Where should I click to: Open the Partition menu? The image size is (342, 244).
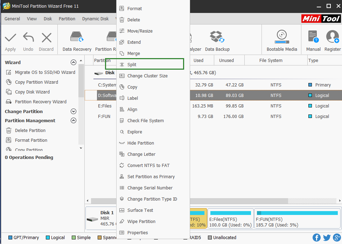click(x=67, y=19)
